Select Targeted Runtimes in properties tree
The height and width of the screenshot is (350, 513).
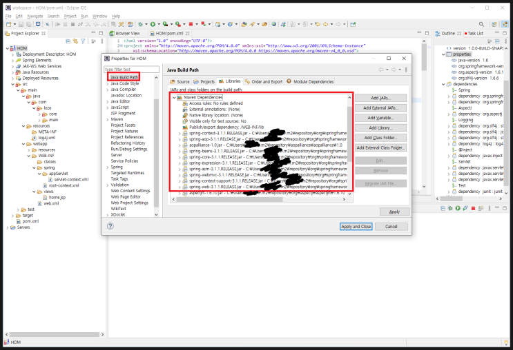(128, 173)
